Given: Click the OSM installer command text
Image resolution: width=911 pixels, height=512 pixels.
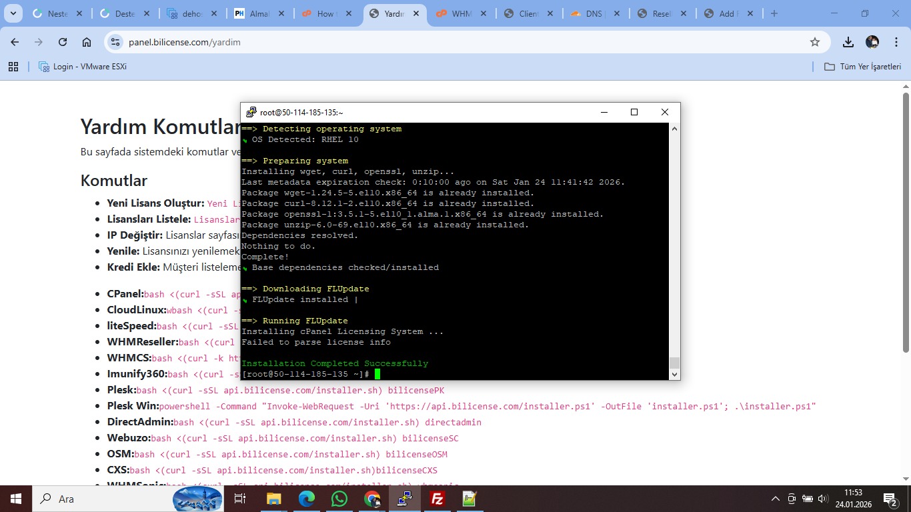Looking at the screenshot, I should click(x=291, y=455).
